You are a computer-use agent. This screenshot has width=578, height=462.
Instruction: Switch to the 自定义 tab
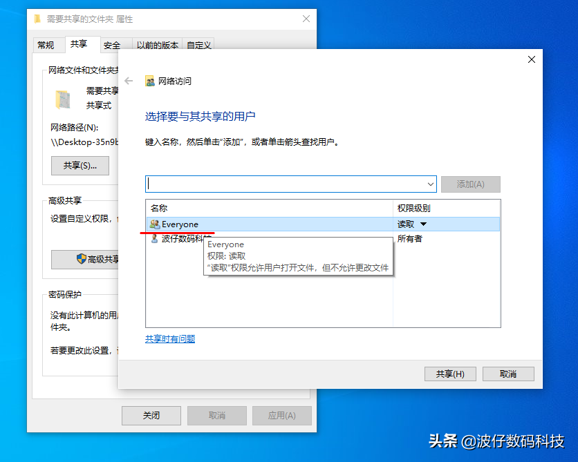[x=198, y=45]
